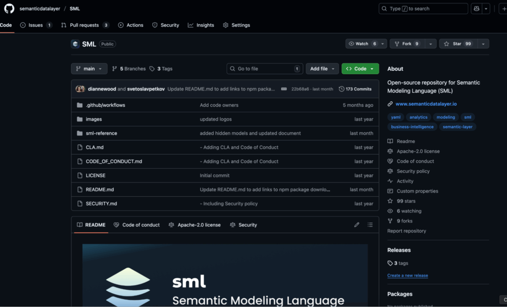Open the Add file dropdown
Image resolution: width=507 pixels, height=307 pixels.
[x=322, y=68]
